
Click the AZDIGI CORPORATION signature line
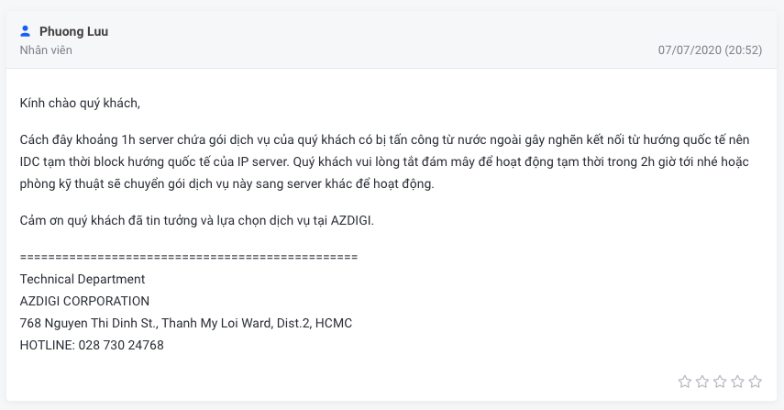point(84,301)
